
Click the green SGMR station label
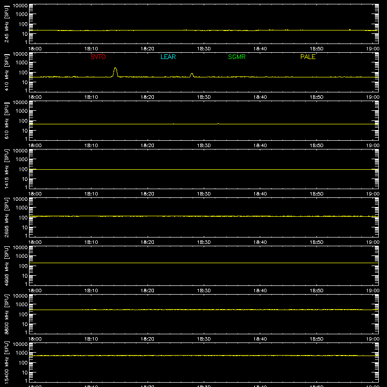click(x=237, y=57)
